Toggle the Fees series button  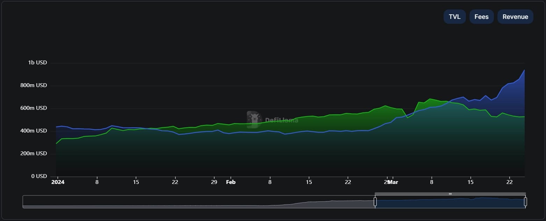481,17
